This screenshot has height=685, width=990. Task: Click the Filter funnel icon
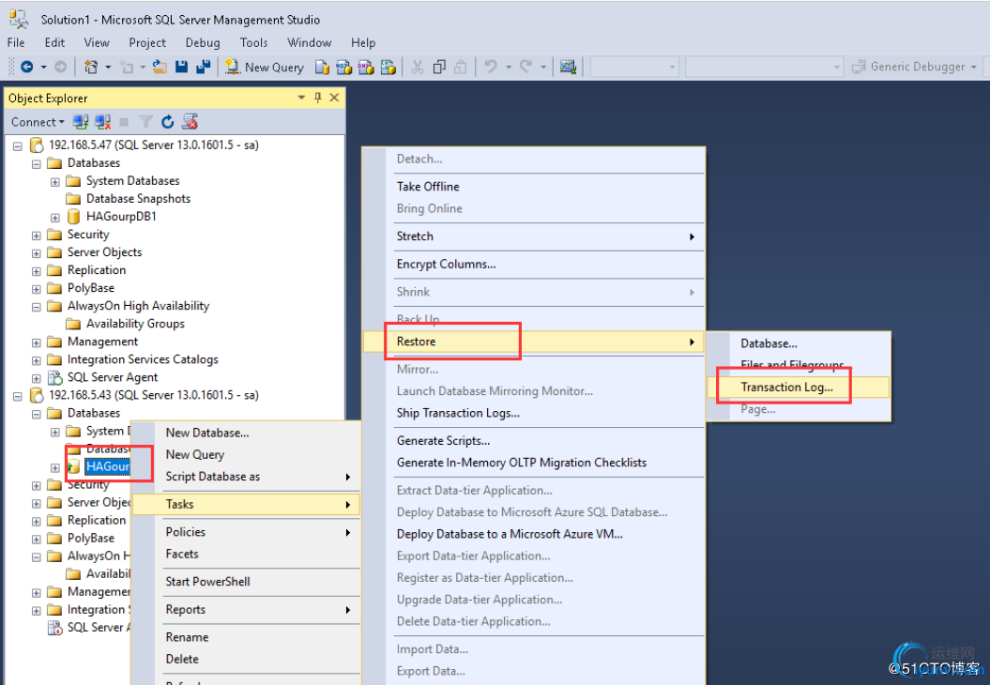tap(145, 122)
